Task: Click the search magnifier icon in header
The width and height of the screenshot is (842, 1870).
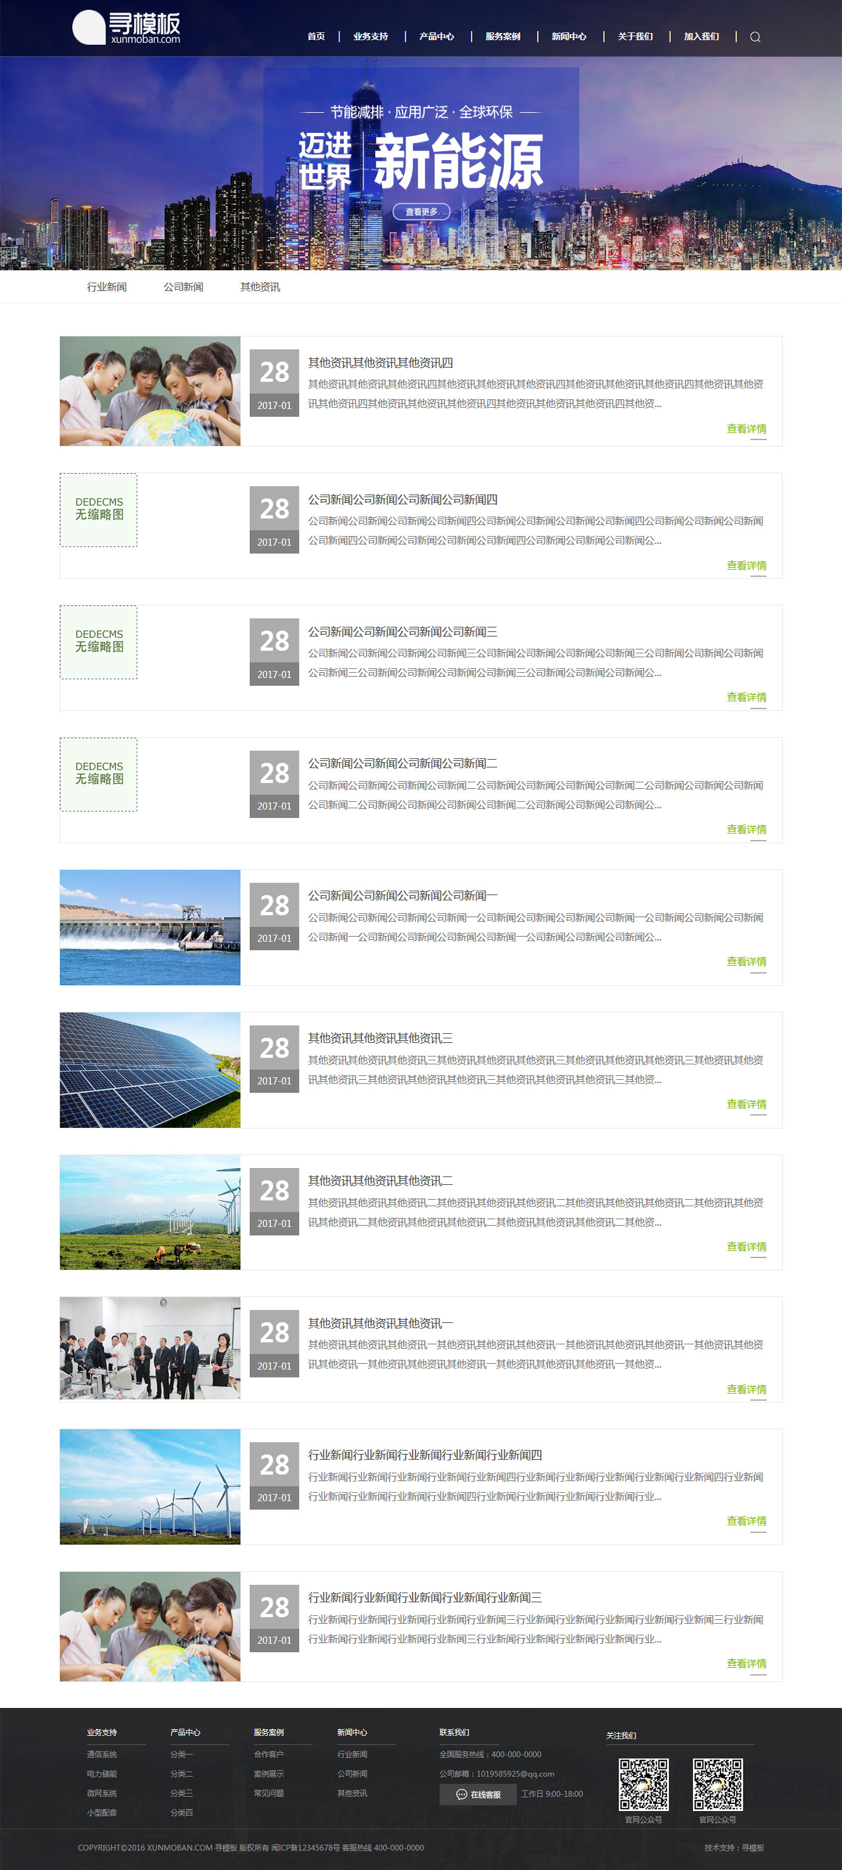Action: point(755,37)
